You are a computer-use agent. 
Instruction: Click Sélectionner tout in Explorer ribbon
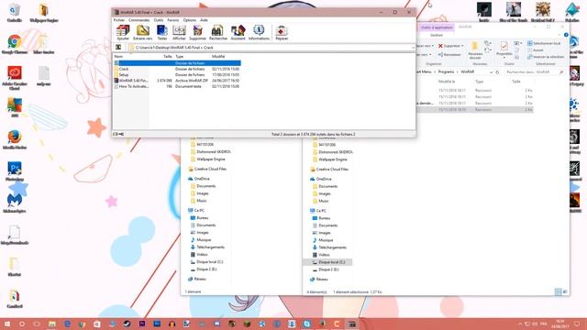click(x=544, y=43)
